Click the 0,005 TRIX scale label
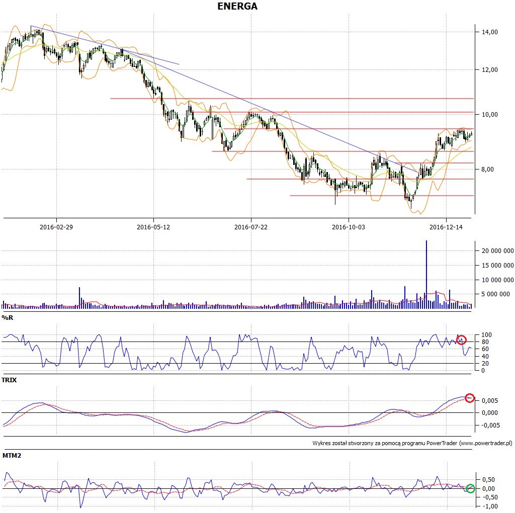This screenshot has height=513, width=515. point(490,400)
